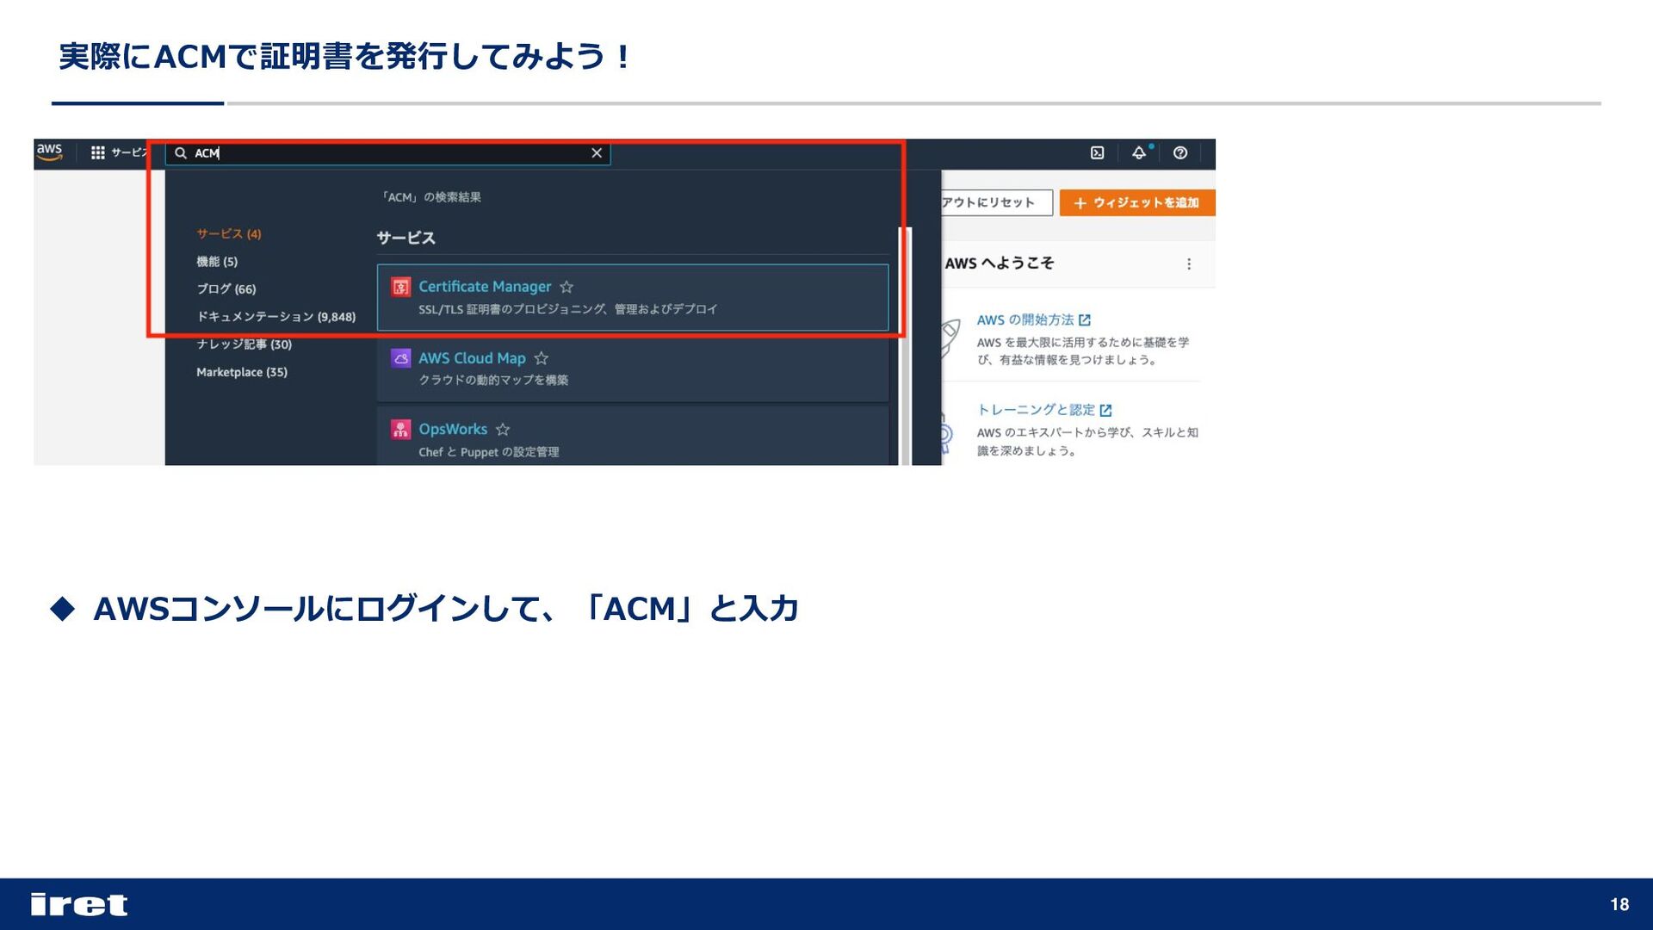Click the OpsWorks service icon
The image size is (1653, 930).
coord(400,429)
